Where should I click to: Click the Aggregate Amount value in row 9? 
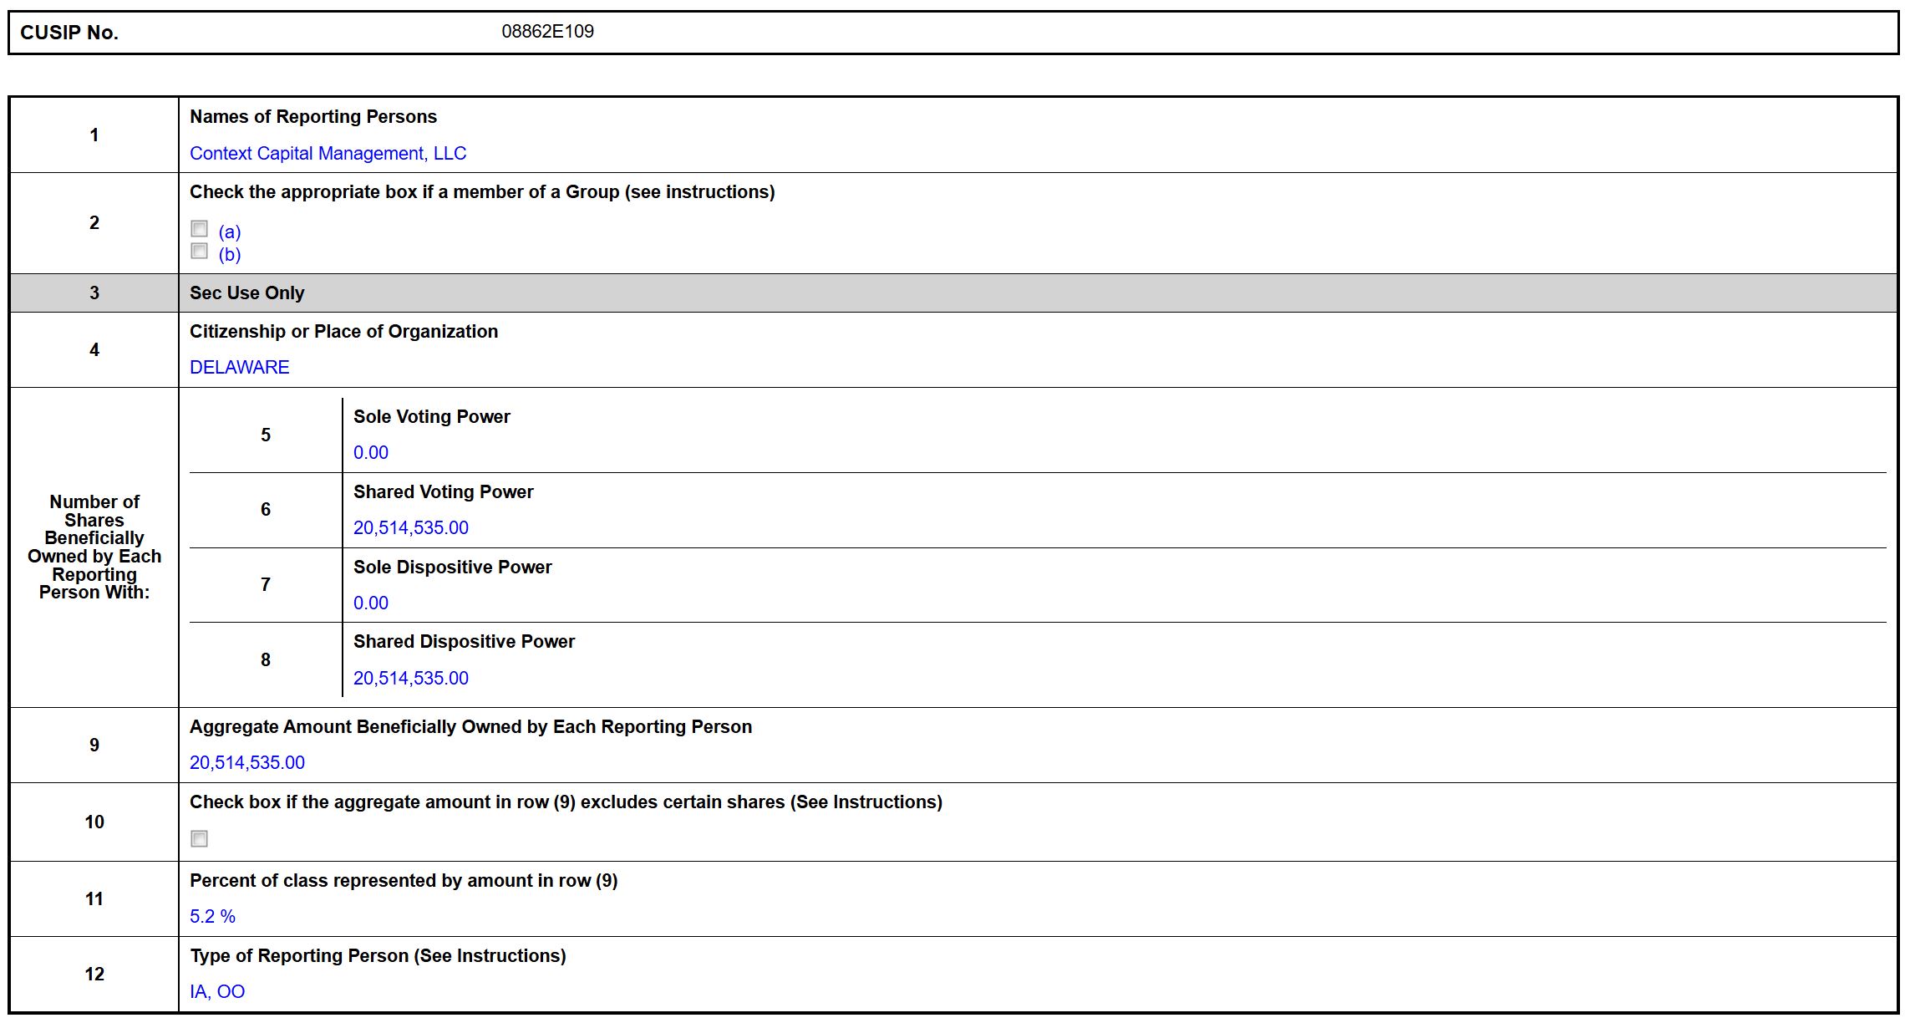point(246,763)
